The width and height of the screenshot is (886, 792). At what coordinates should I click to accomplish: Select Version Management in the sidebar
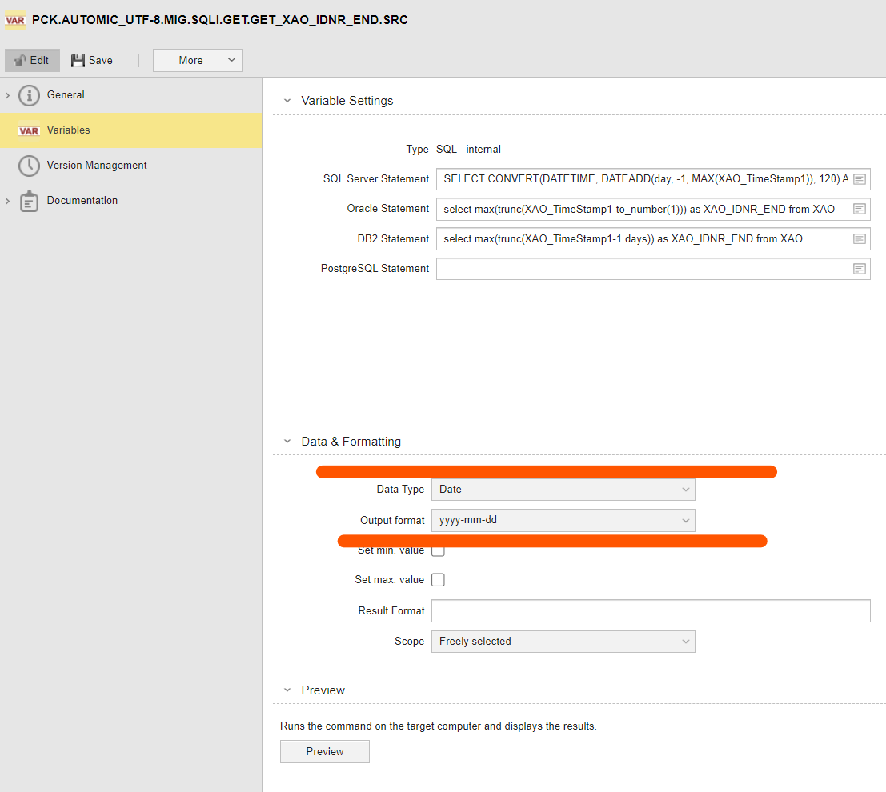click(97, 166)
